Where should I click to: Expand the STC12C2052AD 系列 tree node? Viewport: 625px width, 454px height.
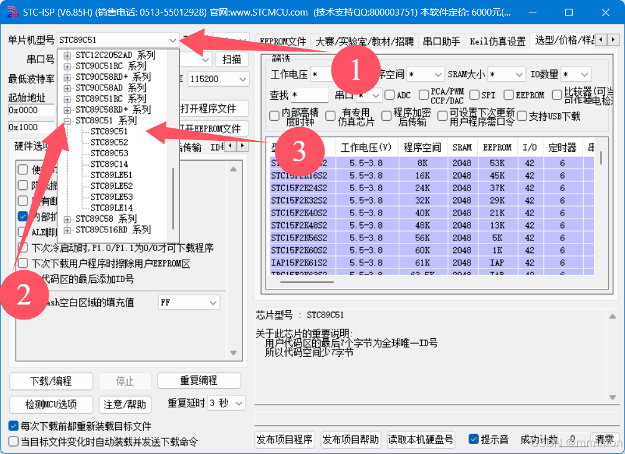pyautogui.click(x=67, y=55)
